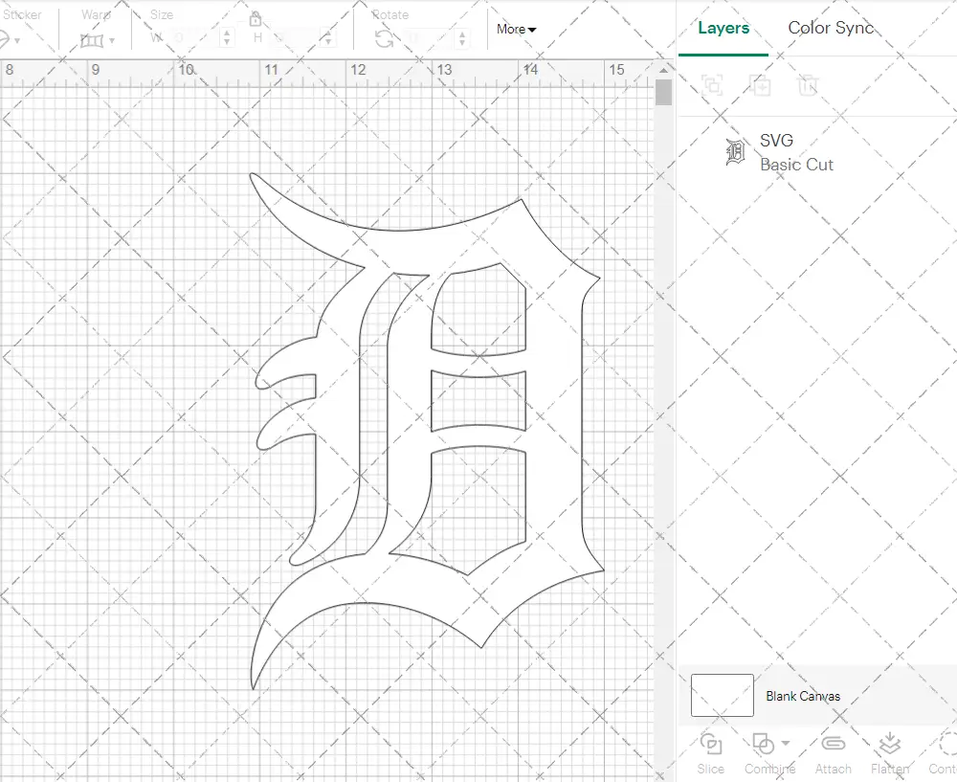Screen dimensions: 957x782
Task: Click the canvas vertical scrollbar thumb
Action: pyautogui.click(x=663, y=93)
